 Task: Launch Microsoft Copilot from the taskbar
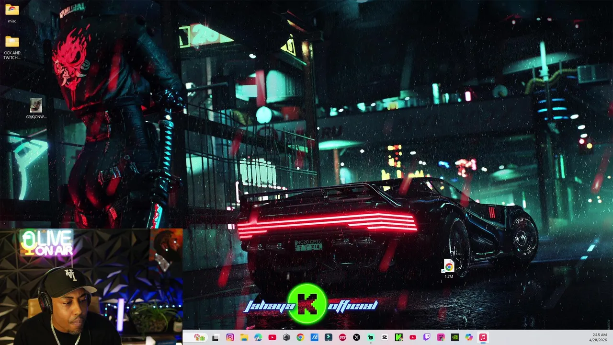click(469, 337)
